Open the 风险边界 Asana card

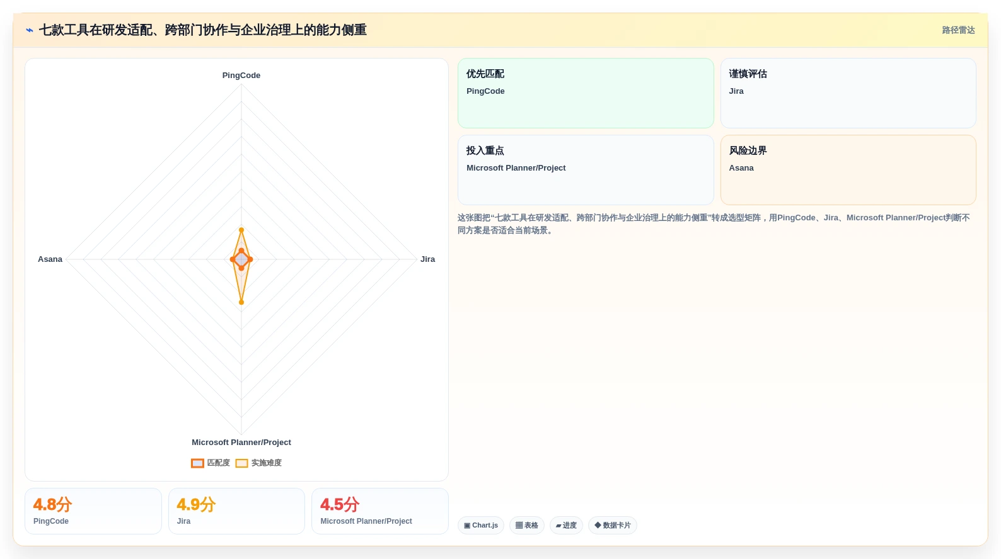click(848, 170)
